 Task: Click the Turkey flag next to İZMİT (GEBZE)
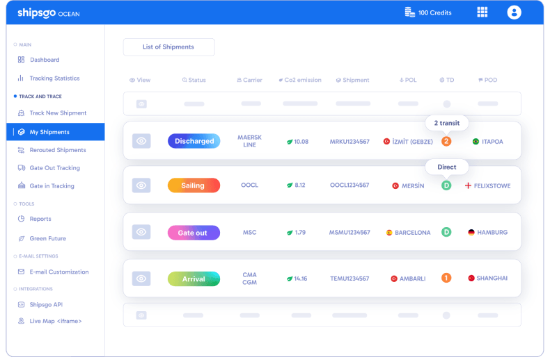386,142
